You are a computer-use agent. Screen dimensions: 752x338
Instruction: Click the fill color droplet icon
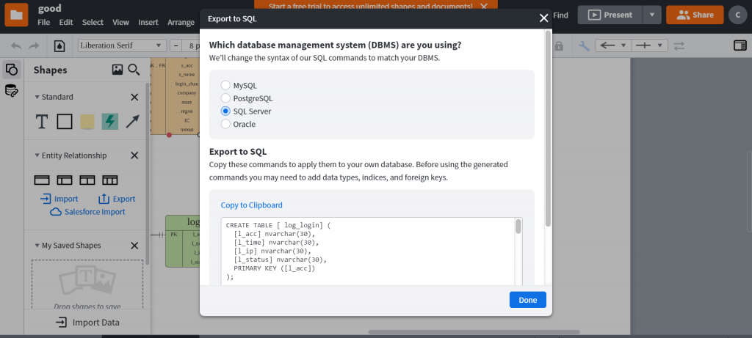(x=59, y=45)
